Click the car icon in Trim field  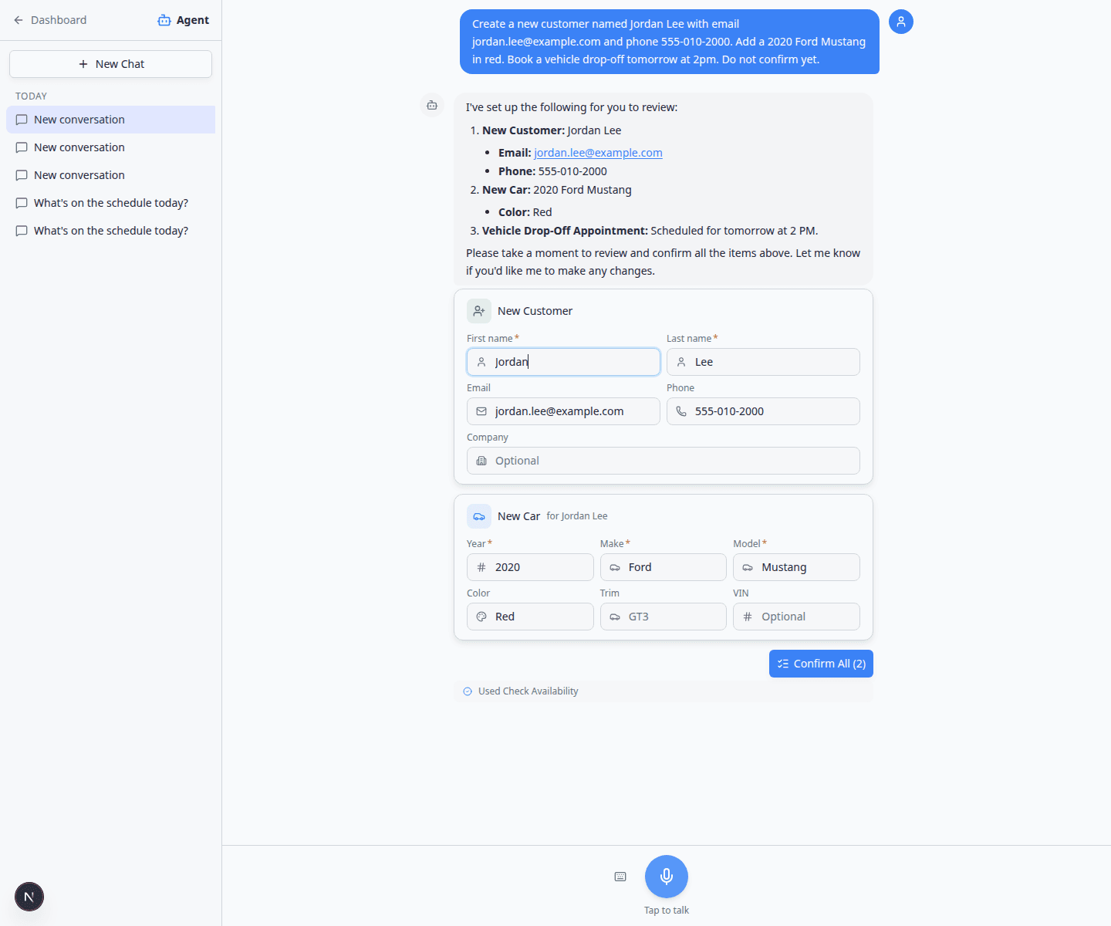tap(615, 617)
